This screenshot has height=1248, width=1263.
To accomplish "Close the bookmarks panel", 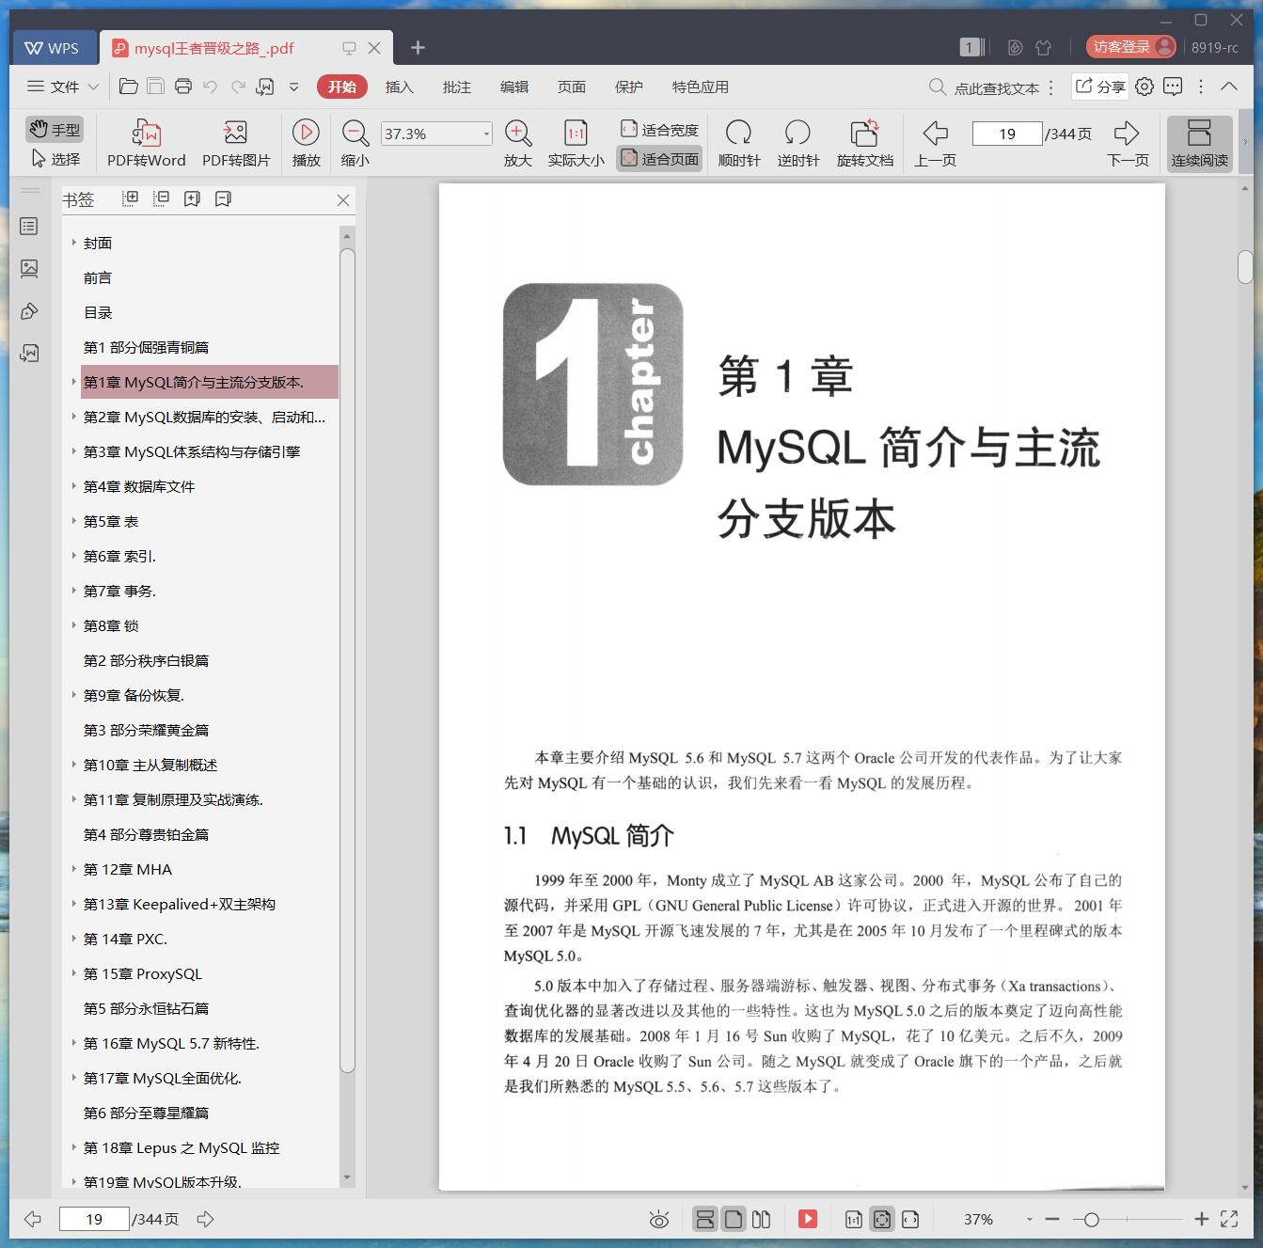I will coord(343,200).
